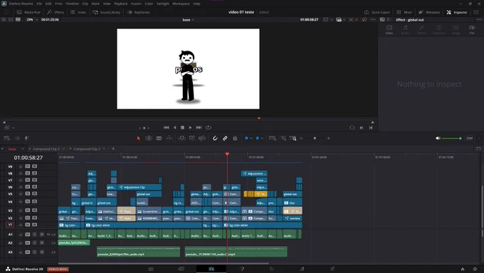Select the bg color white clip on V1

[x=143, y=225]
